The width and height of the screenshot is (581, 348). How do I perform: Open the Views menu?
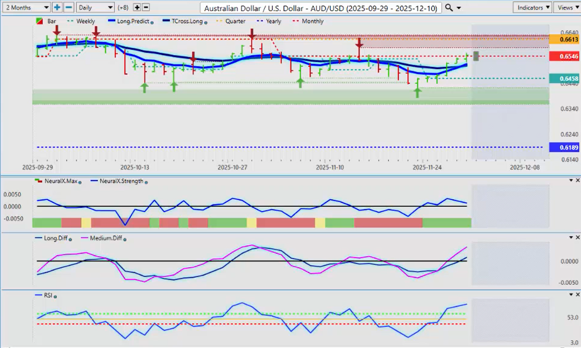click(x=567, y=8)
